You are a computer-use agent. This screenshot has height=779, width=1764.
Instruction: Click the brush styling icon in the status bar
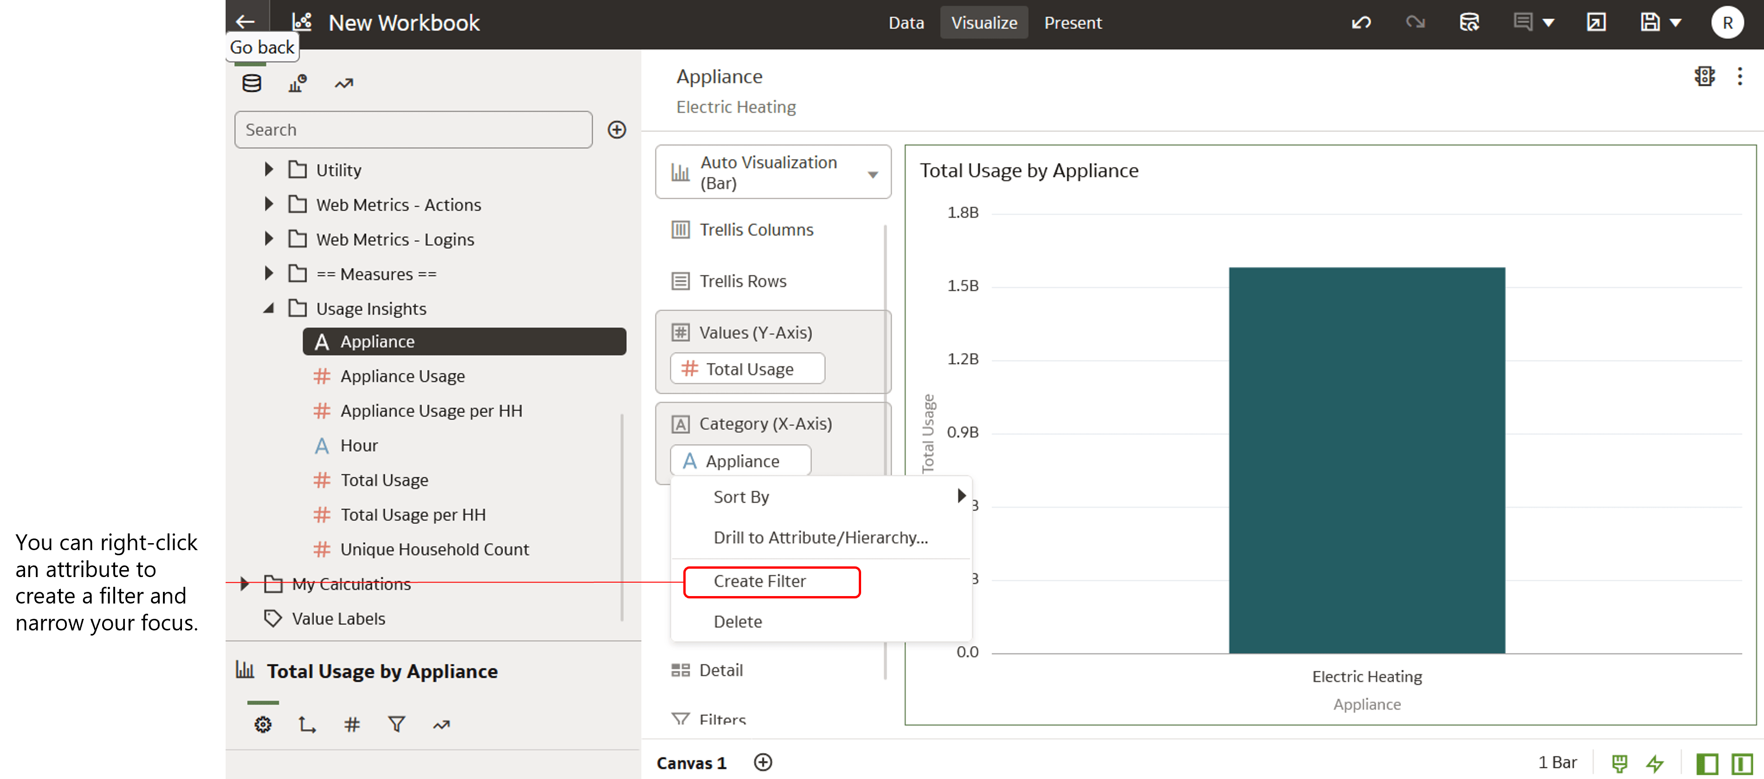click(x=1620, y=763)
